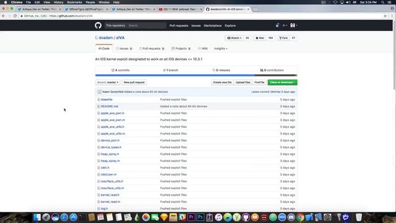View the 1 branch link

tap(171, 70)
